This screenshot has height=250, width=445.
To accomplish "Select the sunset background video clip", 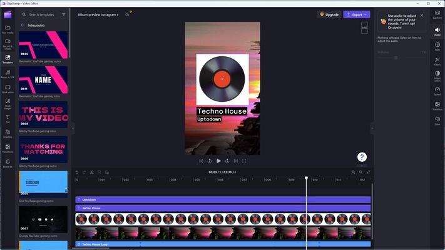I will [x=223, y=233].
